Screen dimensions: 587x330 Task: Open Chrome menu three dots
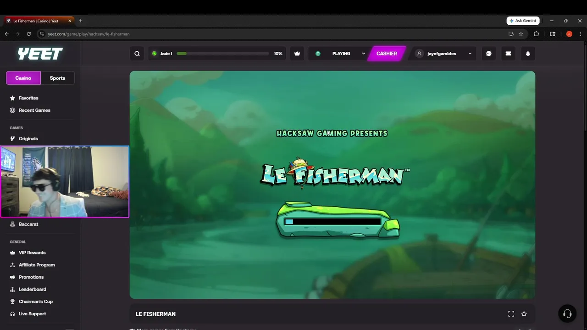[x=580, y=34]
